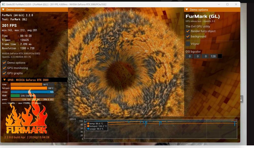Click the graph legend temp: 86.6 °C entry
Image resolution: width=254 pixels, height=148 pixels.
[95, 124]
